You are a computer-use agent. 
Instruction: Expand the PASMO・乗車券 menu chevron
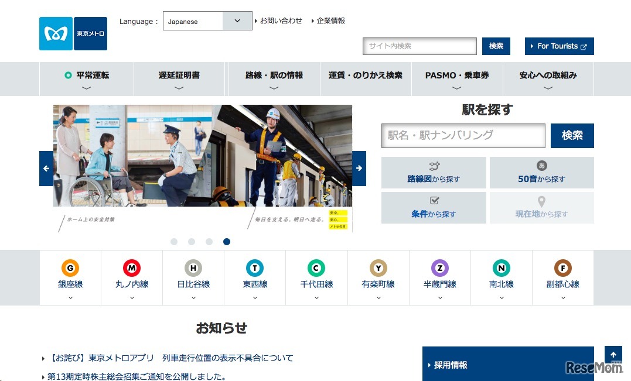pos(456,87)
